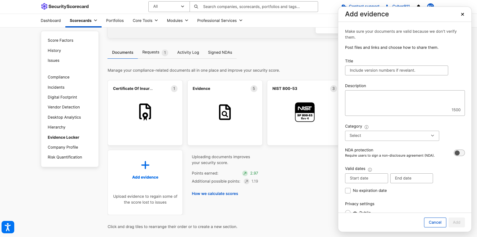Close the Add evidence panel
The width and height of the screenshot is (477, 237).
coord(462,14)
